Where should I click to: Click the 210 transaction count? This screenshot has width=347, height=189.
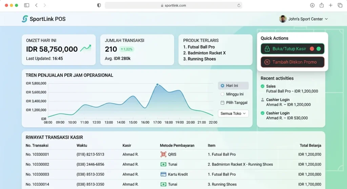tap(111, 49)
